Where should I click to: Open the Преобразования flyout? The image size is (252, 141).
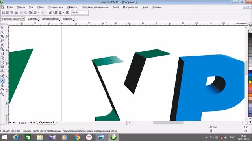pos(50,19)
